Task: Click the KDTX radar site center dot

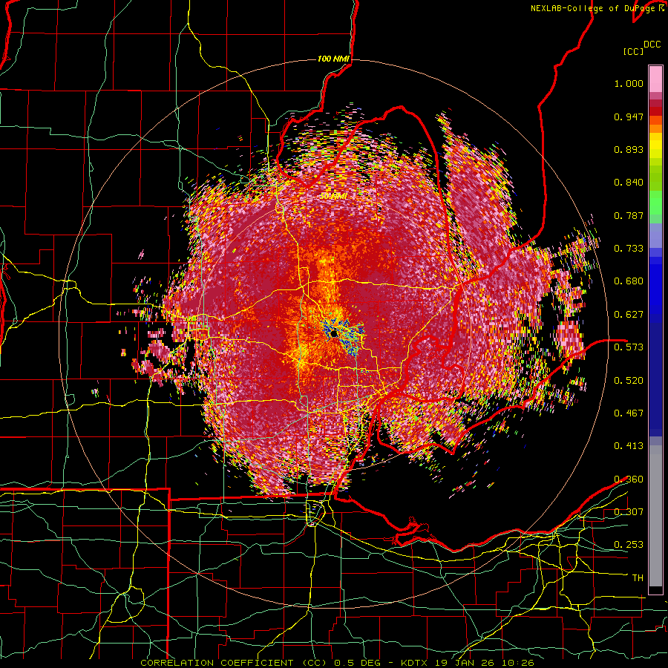Action: click(x=333, y=333)
